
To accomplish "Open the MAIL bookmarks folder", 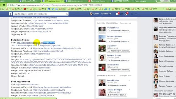I will coord(43,9).
